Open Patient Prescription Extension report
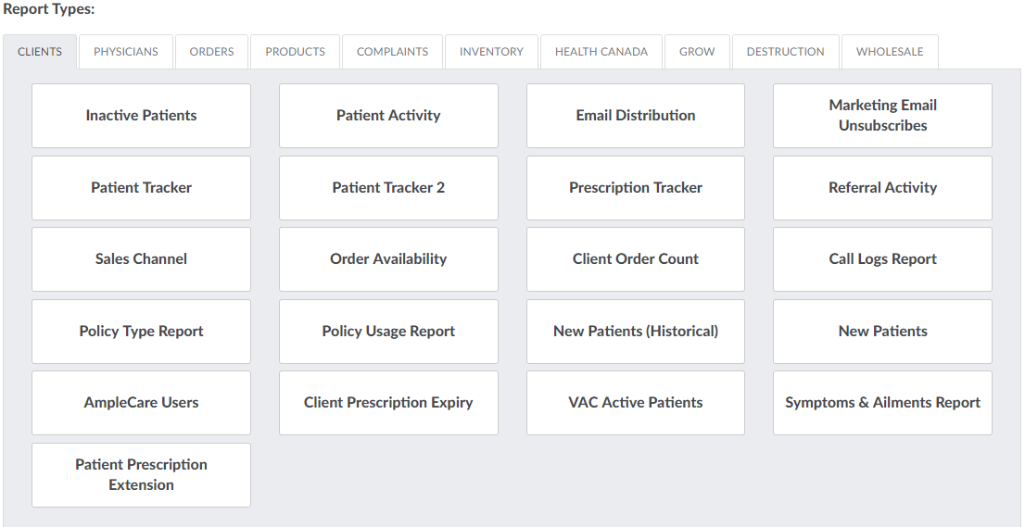The image size is (1025, 527). pos(141,475)
